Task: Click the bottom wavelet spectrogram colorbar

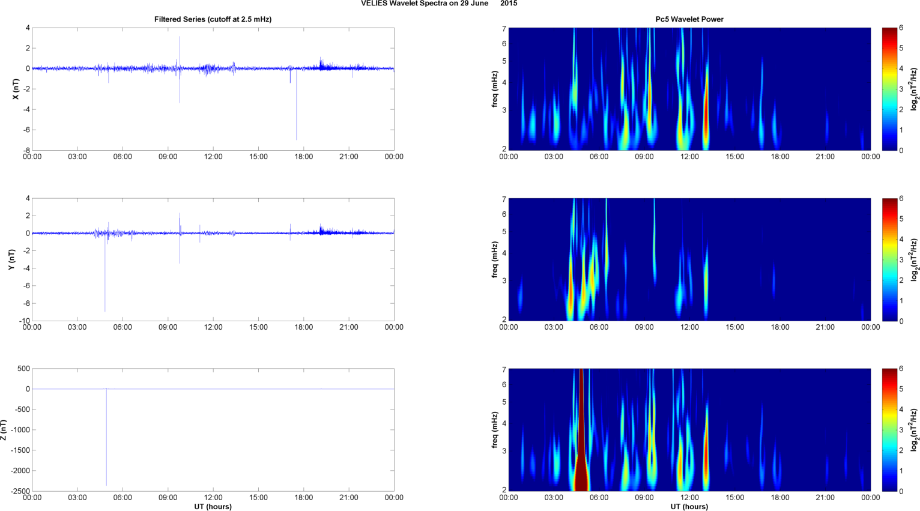Action: pos(889,430)
